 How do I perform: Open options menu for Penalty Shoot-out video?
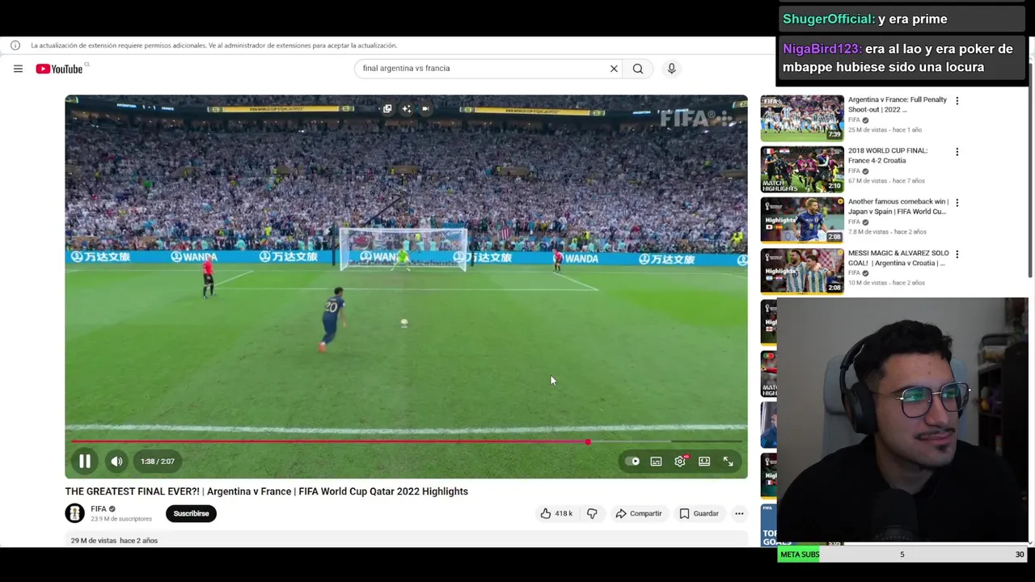[957, 101]
